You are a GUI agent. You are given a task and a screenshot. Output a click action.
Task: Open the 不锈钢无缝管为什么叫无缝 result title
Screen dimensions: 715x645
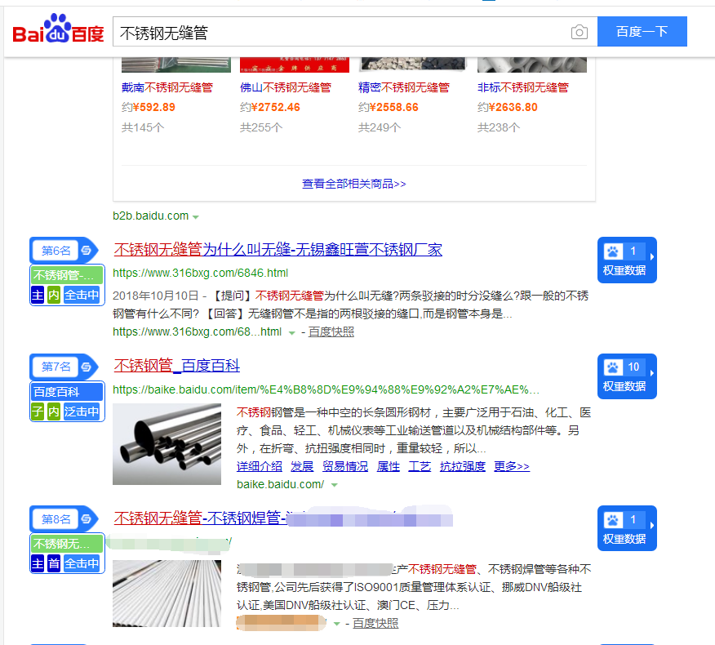coord(278,250)
